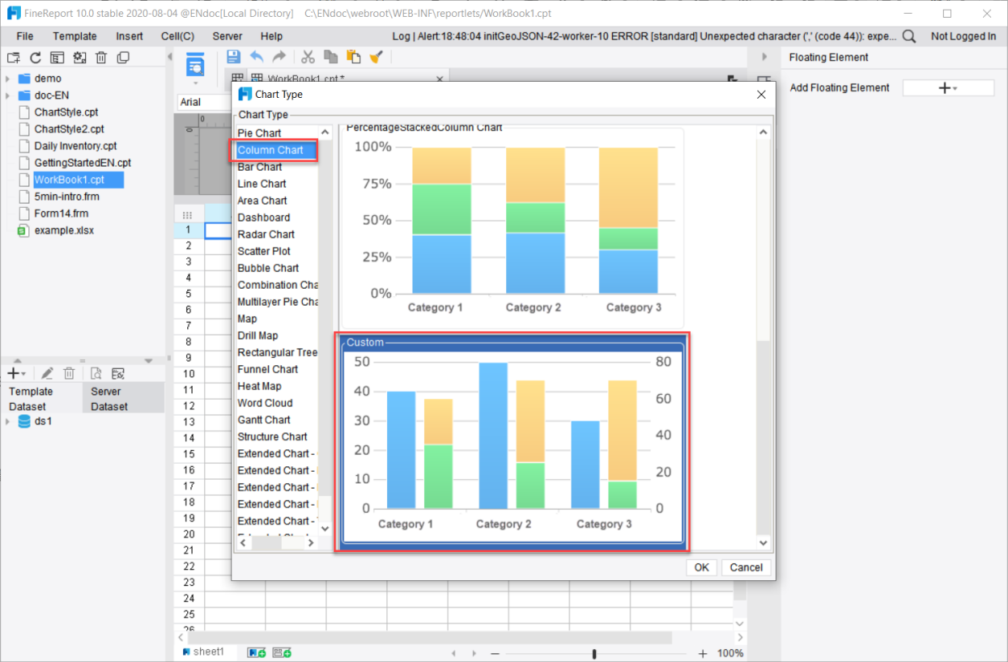1008x662 pixels.
Task: Expand the ds1 dataset node
Action: (x=8, y=421)
